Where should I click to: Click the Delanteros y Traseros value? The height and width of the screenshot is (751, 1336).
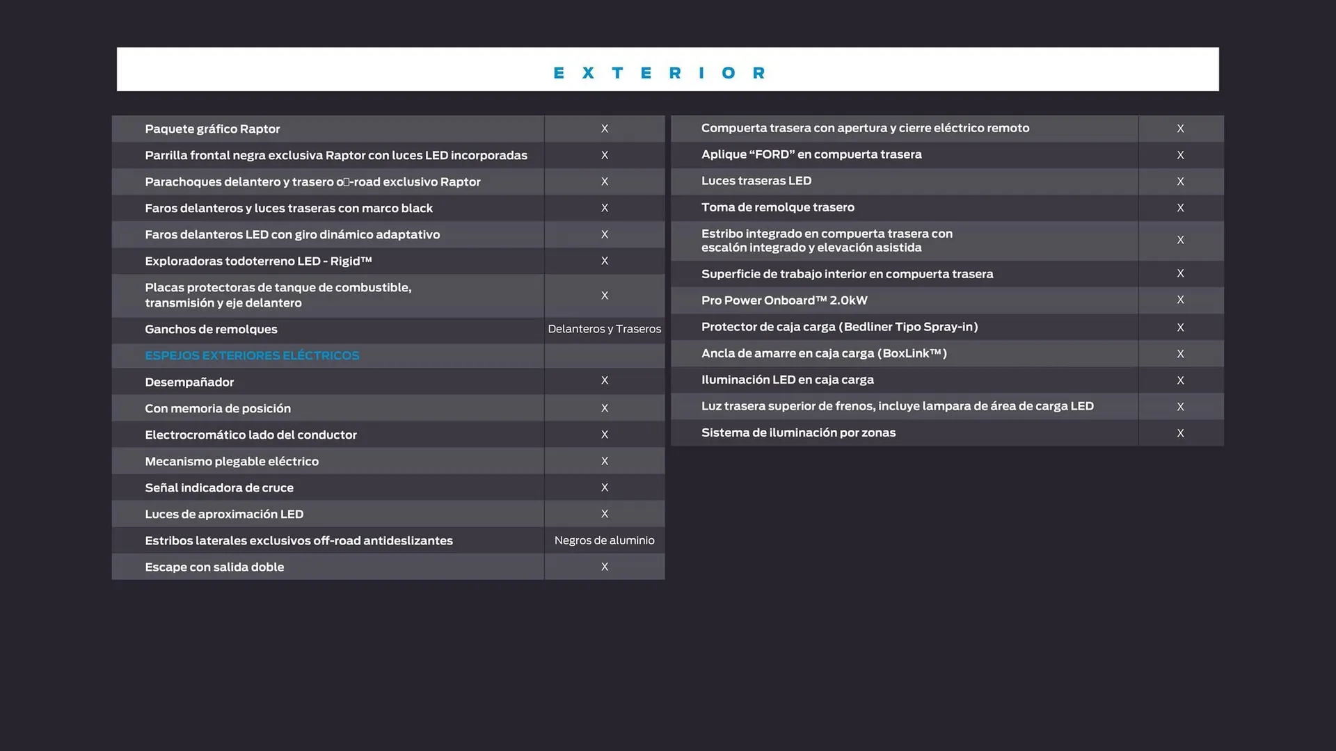pyautogui.click(x=604, y=329)
